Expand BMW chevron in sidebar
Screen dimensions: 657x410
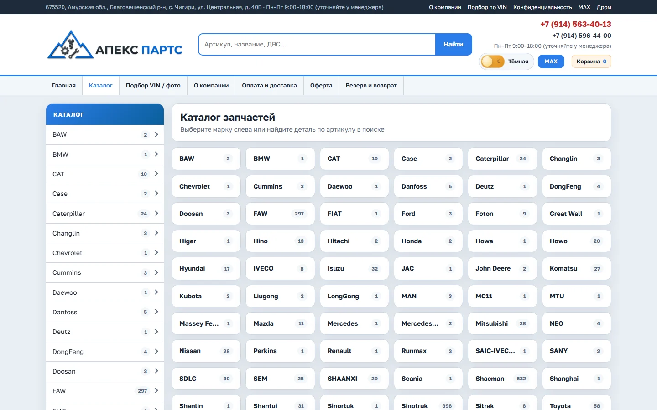156,154
